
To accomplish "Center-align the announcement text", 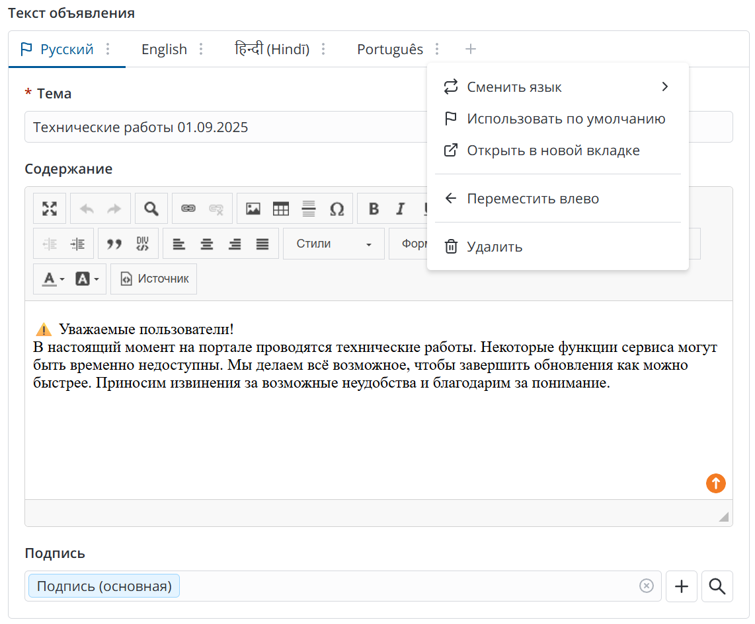I will (x=207, y=244).
